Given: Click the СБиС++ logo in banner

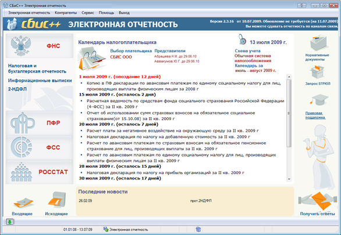Looking at the screenshot, I should [x=34, y=24].
